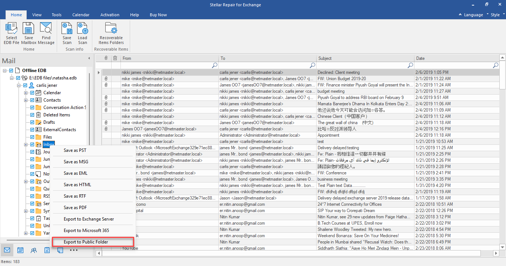Open Recoverable Items Folders

[111, 33]
